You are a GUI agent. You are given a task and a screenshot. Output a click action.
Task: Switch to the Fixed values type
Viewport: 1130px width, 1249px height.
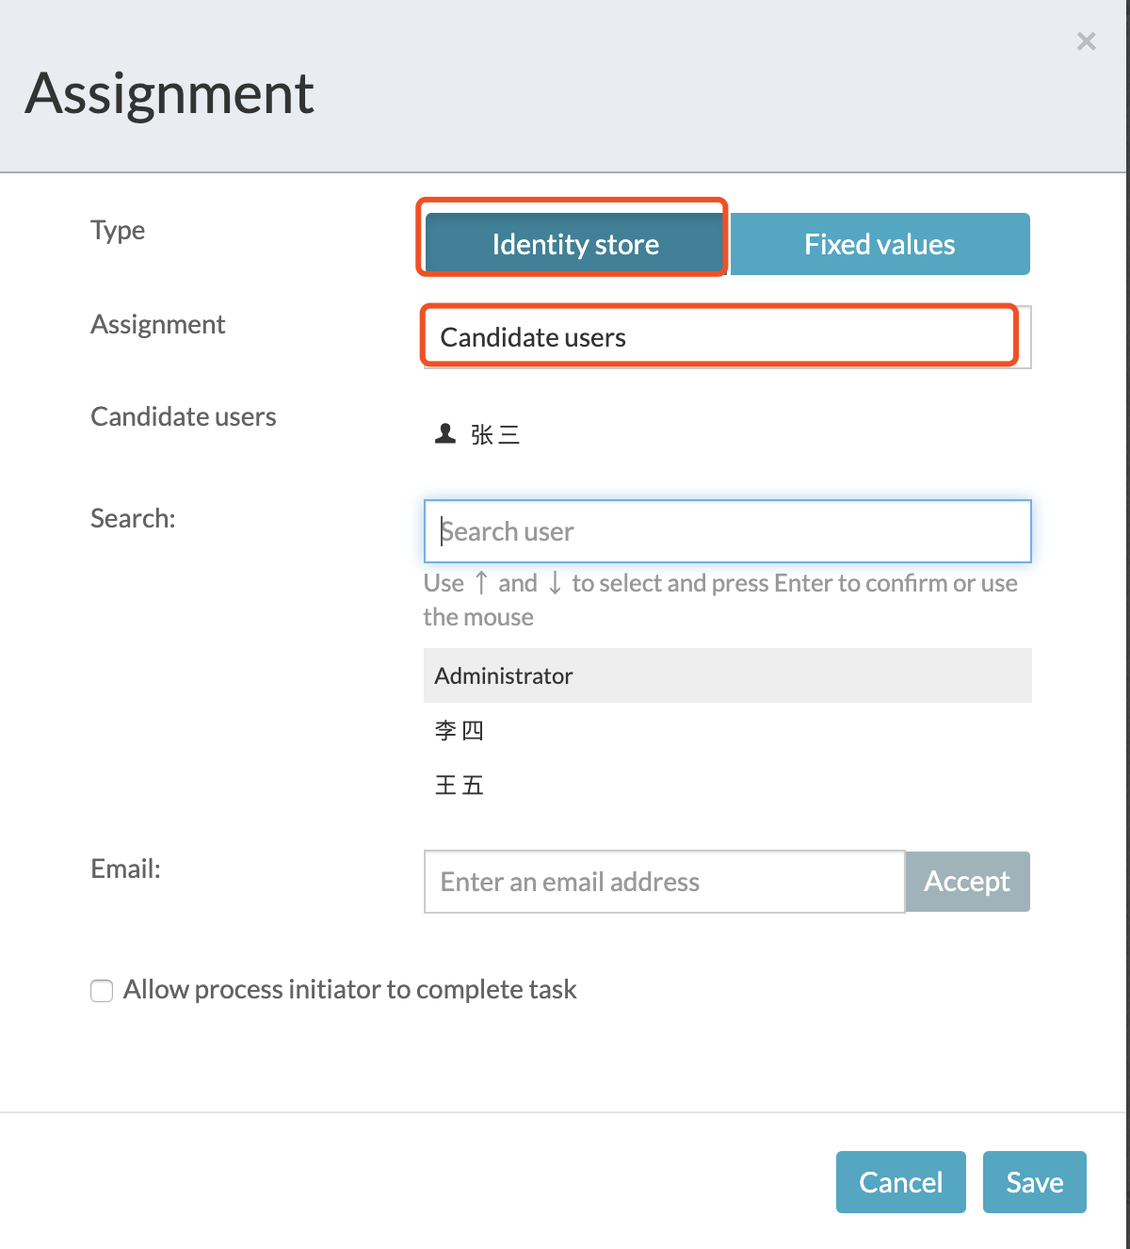pos(880,245)
